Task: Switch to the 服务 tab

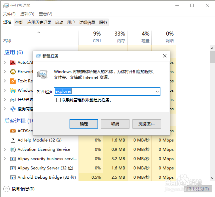Action: click(103, 23)
